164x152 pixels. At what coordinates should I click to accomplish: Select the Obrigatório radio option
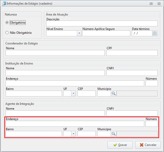[7, 23]
